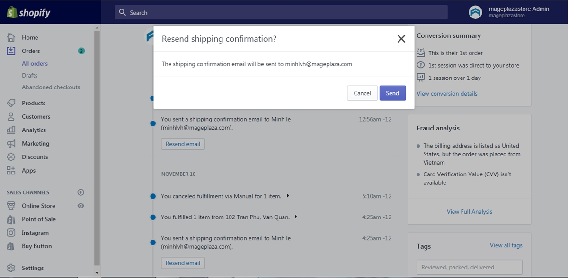Click the Marketing megaphone icon
The image size is (568, 278).
pos(11,143)
